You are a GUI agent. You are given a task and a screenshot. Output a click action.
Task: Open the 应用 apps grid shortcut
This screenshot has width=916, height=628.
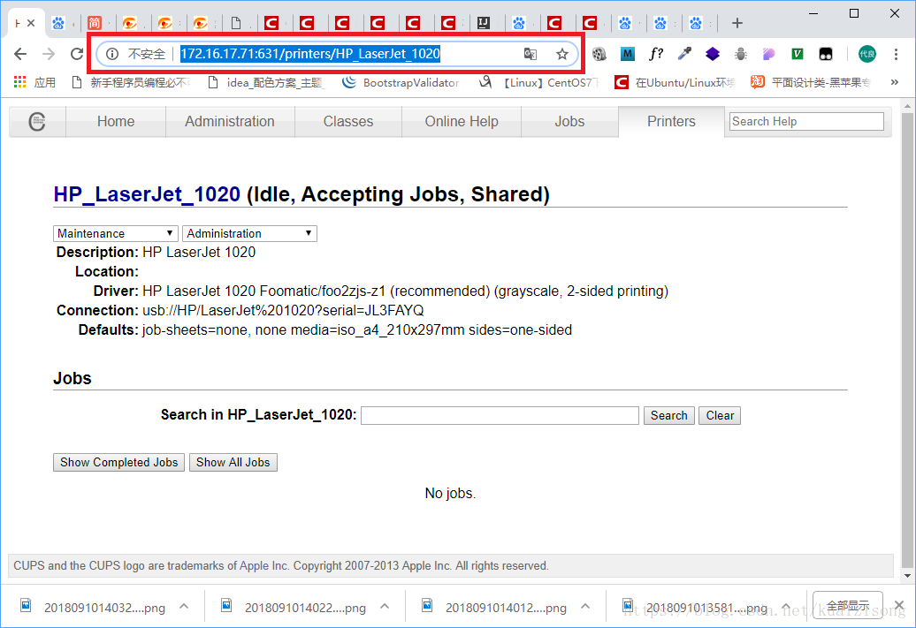[x=34, y=82]
